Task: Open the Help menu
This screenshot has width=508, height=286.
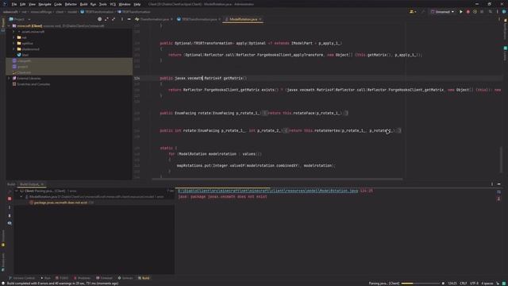Action: (x=137, y=4)
